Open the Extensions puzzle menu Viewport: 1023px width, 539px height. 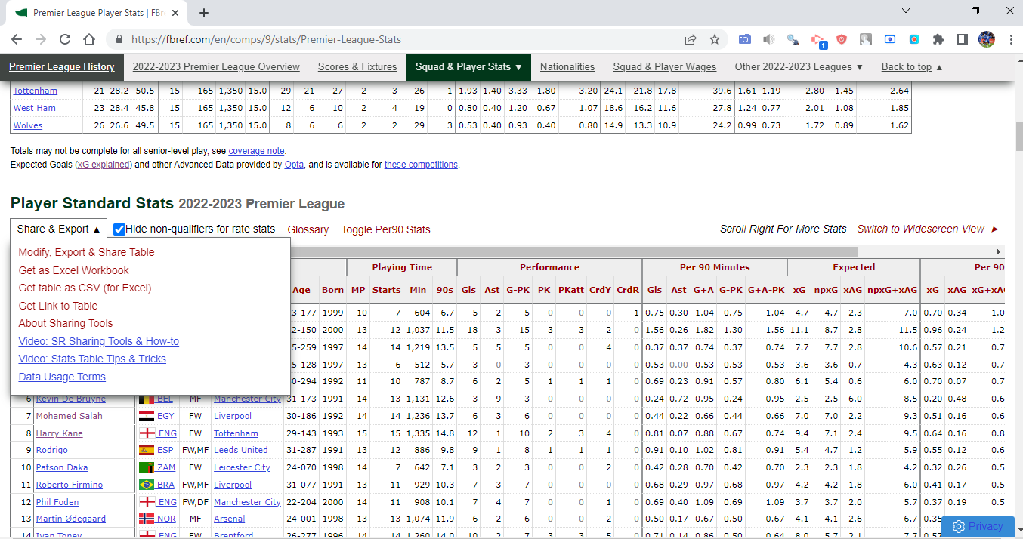point(938,39)
